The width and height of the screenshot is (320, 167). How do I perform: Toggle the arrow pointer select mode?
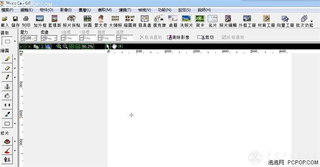[108, 46]
